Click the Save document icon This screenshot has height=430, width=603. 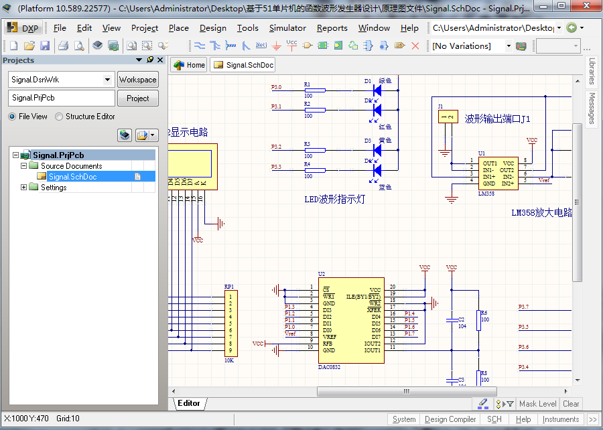click(45, 46)
